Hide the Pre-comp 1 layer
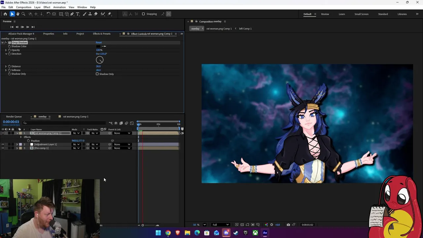 [3, 148]
